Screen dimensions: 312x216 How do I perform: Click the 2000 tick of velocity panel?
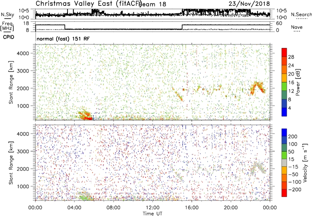coord(23,169)
